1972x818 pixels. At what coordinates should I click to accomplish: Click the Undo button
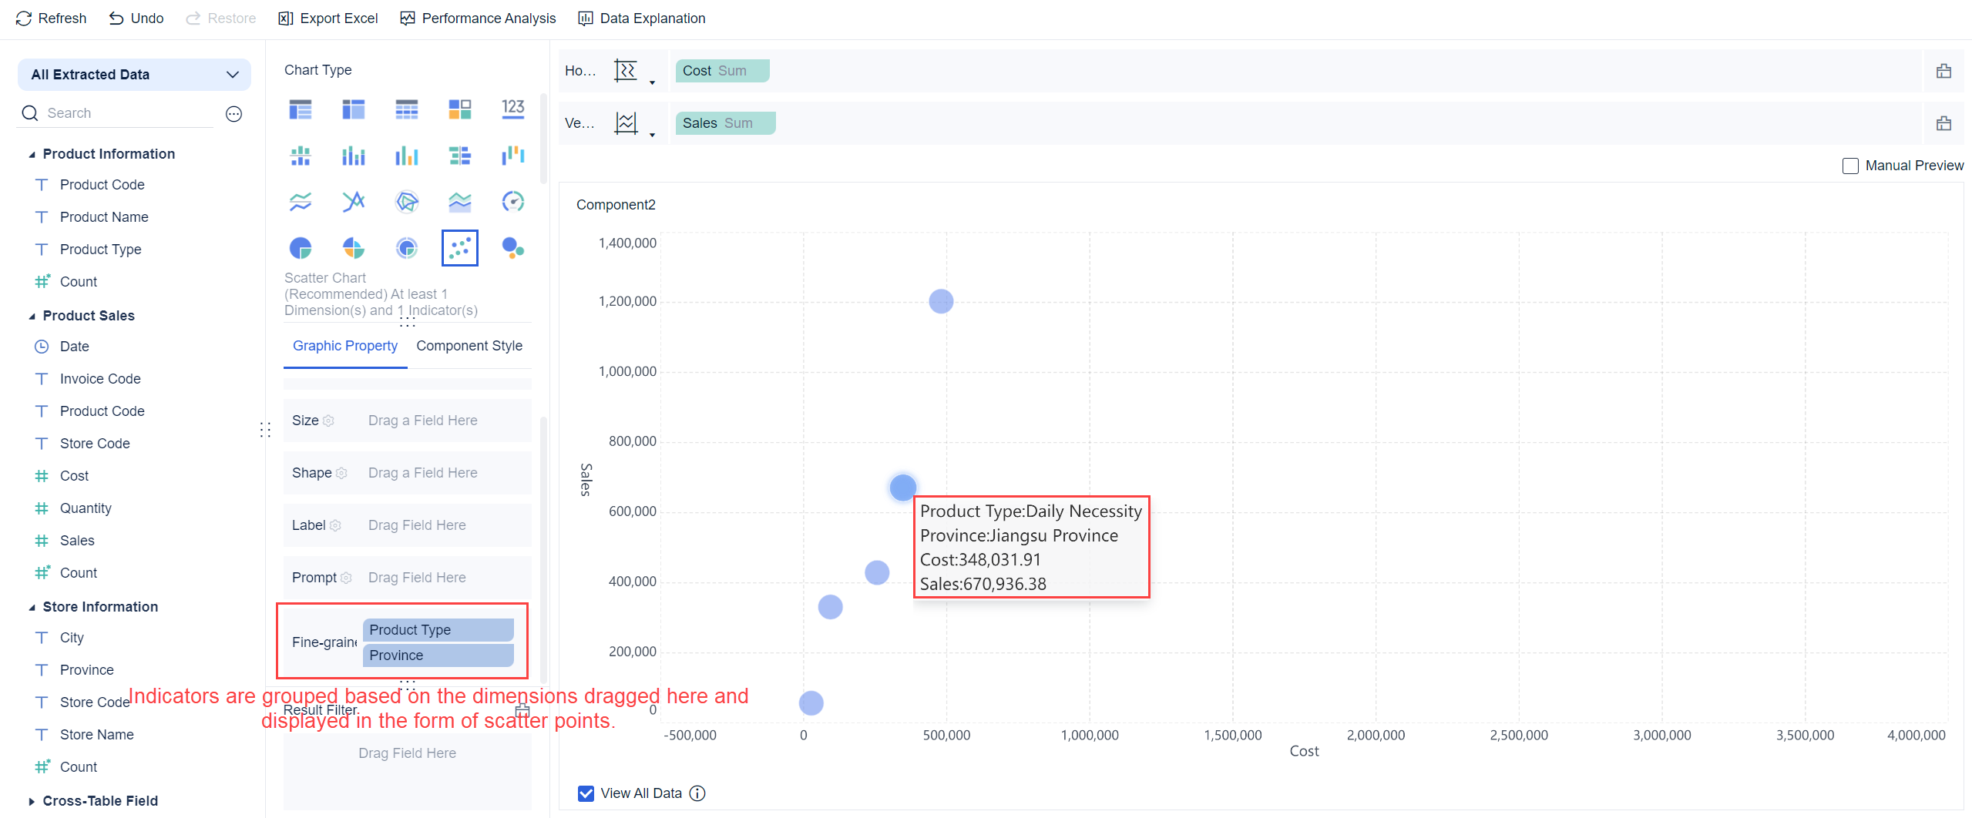tap(136, 18)
